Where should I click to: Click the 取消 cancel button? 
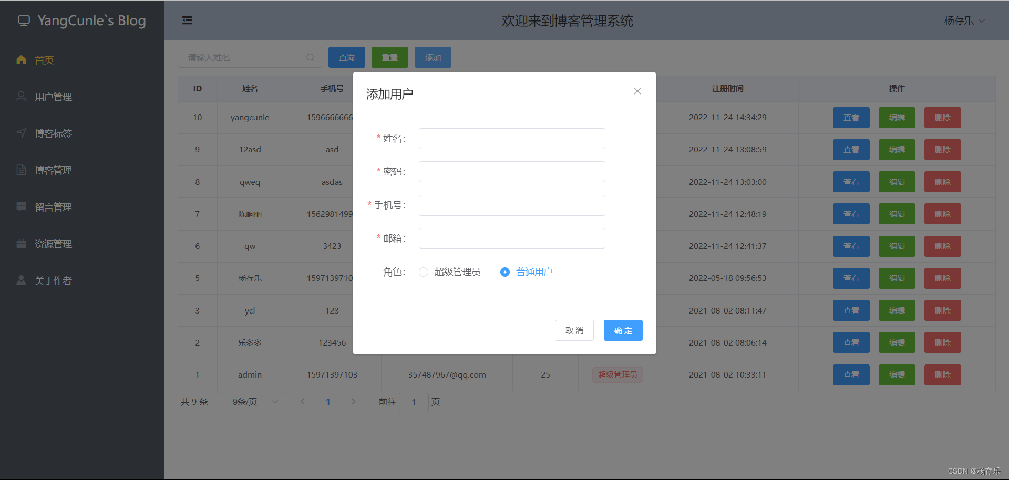click(574, 330)
